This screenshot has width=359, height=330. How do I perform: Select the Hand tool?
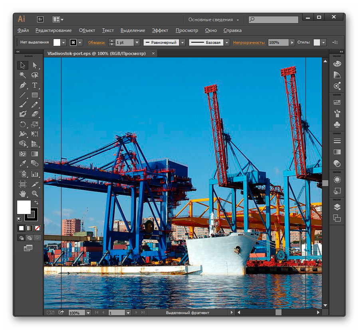pos(23,194)
